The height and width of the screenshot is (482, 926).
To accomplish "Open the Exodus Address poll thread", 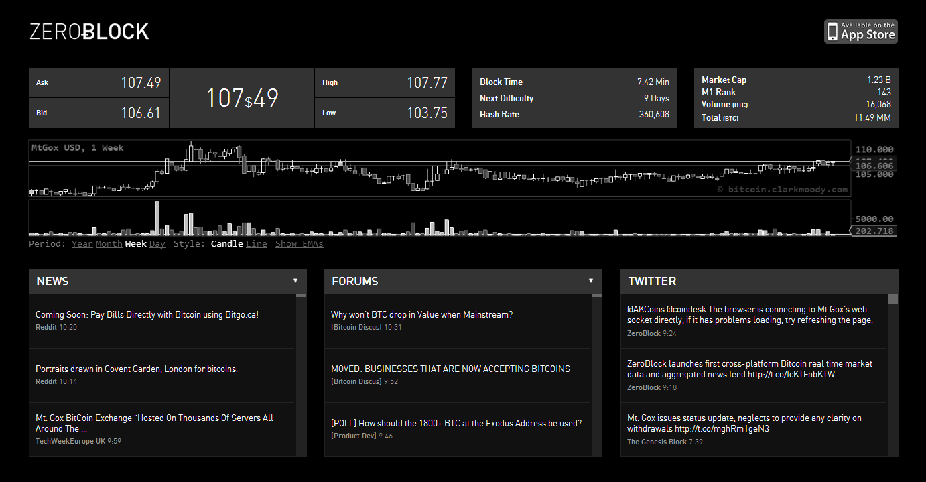I will coord(456,423).
